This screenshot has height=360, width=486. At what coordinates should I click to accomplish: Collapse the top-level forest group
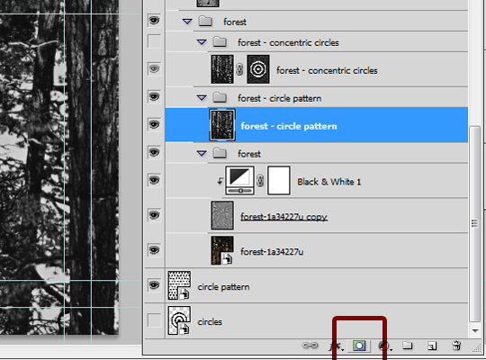coord(187,22)
